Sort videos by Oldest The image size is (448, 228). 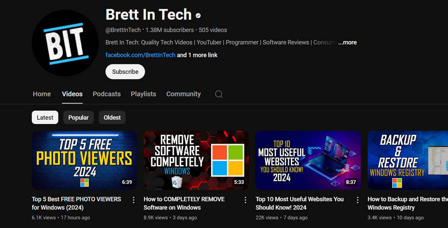pos(112,117)
